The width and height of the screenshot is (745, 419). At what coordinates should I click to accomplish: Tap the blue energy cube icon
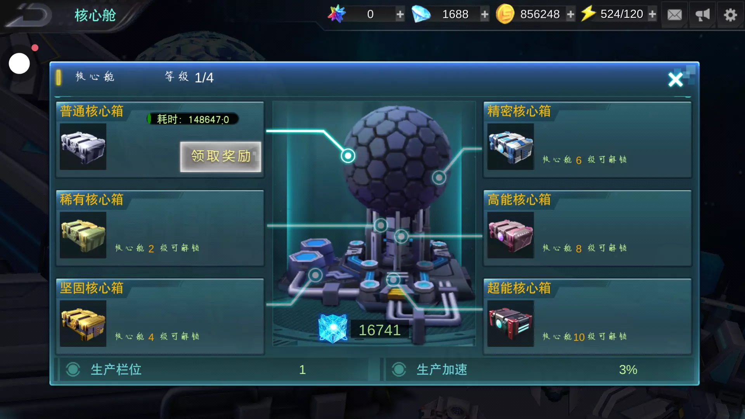333,329
